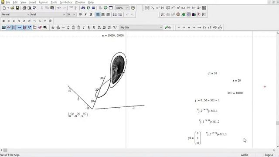
Task: Insert logical NOT operator
Action: pyautogui.click(x=34, y=21)
